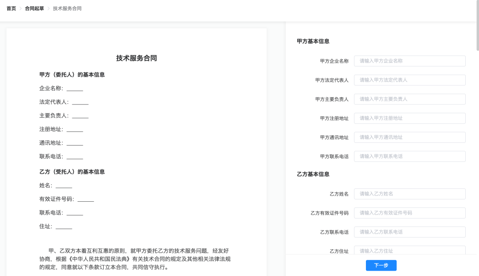
Task: Focus the 乙方联系电话 input field
Action: pyautogui.click(x=410, y=232)
